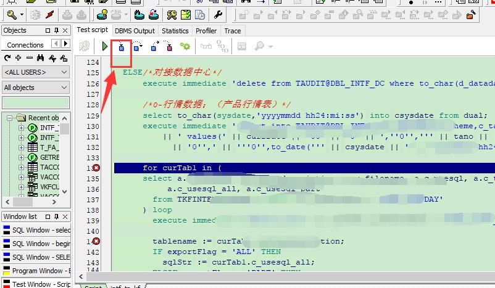This screenshot has width=495, height=288.
Task: Select SQL Window - selec in Window list
Action: coord(36,230)
